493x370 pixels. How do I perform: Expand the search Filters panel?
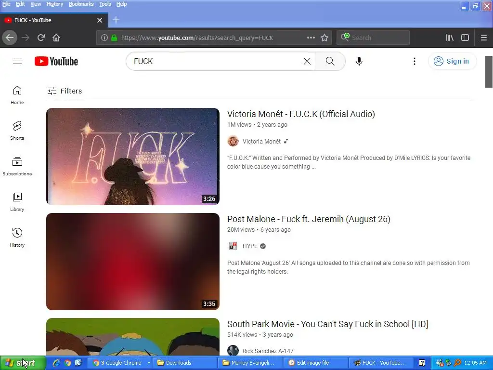pyautogui.click(x=65, y=91)
